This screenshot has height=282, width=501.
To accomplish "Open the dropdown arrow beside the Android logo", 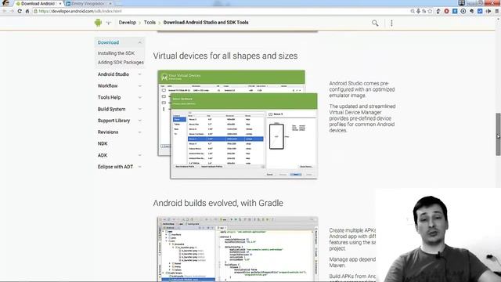I will [109, 23].
